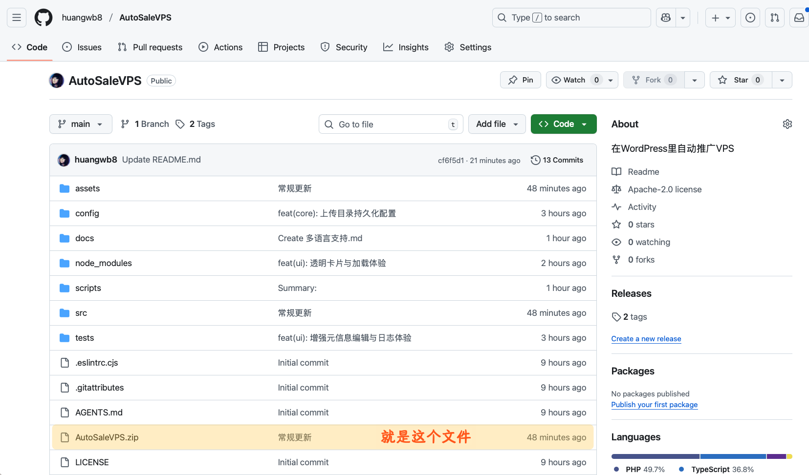The width and height of the screenshot is (809, 475).
Task: Expand the main branch selector
Action: pyautogui.click(x=81, y=124)
